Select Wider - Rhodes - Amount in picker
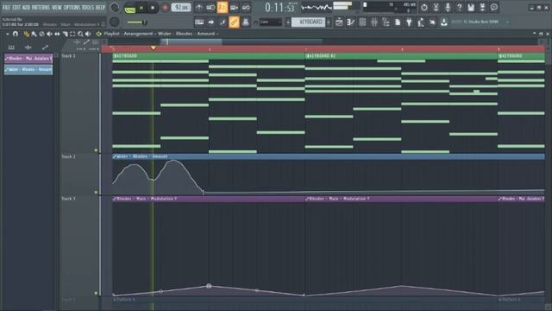The height and width of the screenshot is (311, 552). click(28, 70)
